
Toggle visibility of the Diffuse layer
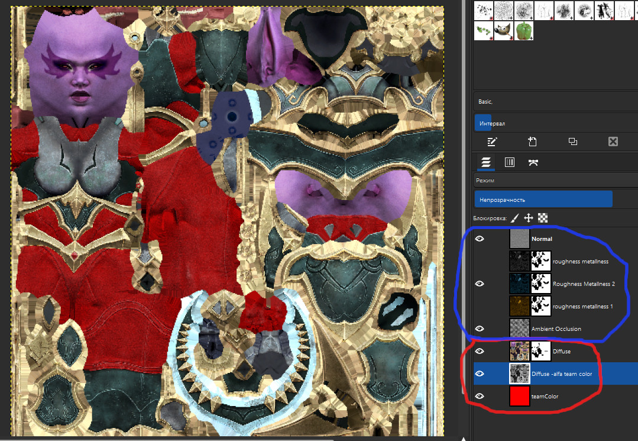480,350
